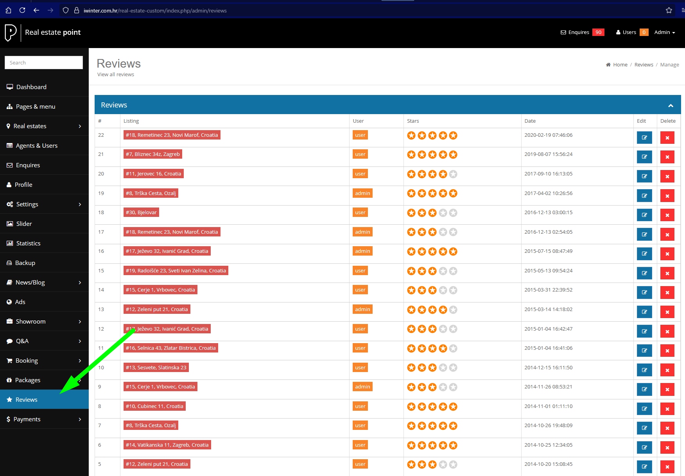
Task: Click in the sidebar Search field
Action: 44,63
